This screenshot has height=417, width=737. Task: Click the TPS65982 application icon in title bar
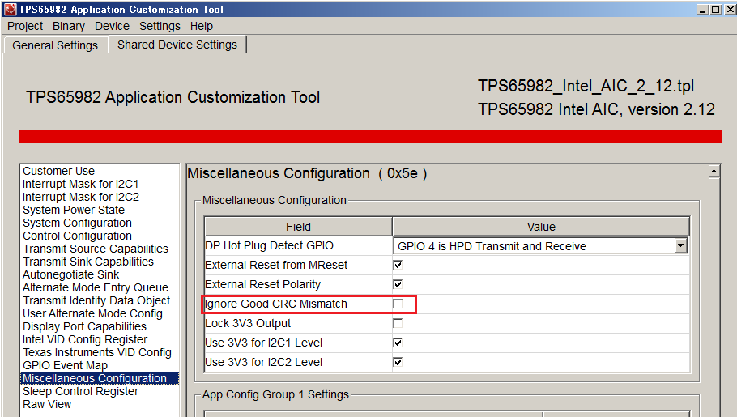[11, 10]
